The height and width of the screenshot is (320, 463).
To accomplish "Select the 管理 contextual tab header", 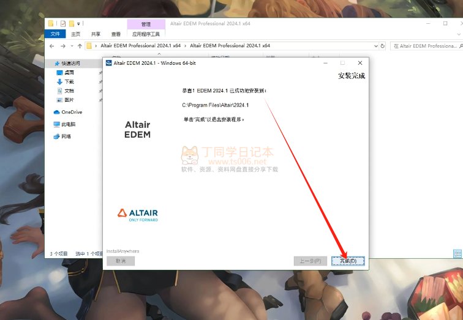I will (146, 24).
